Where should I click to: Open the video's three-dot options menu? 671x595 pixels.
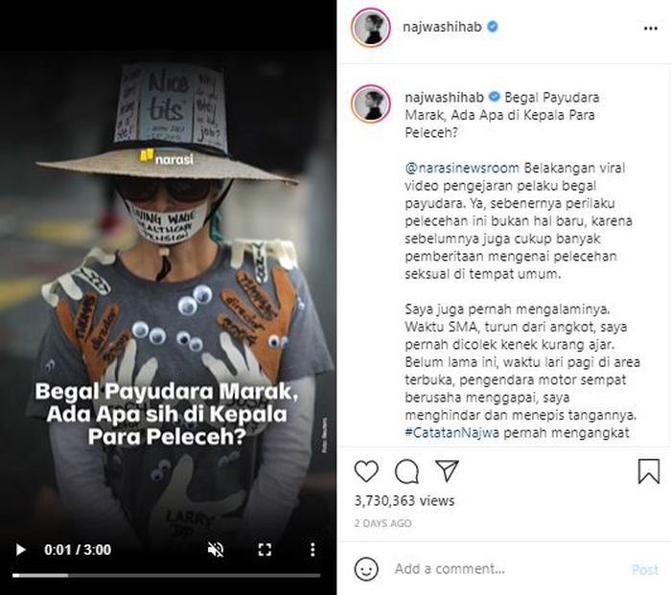pos(312,550)
